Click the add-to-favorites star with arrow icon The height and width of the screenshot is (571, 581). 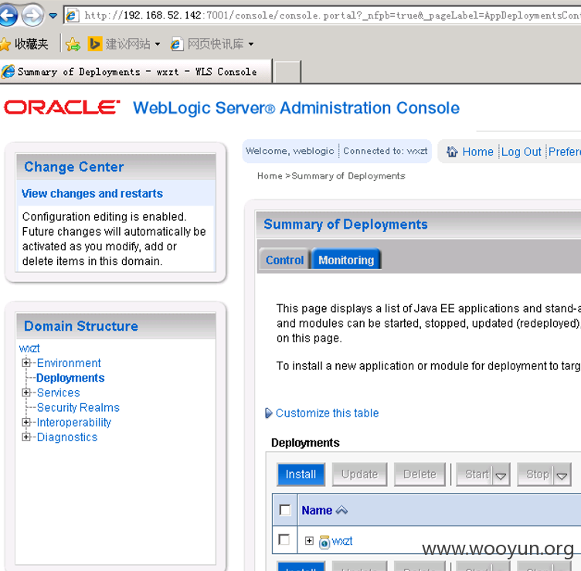pyautogui.click(x=73, y=45)
